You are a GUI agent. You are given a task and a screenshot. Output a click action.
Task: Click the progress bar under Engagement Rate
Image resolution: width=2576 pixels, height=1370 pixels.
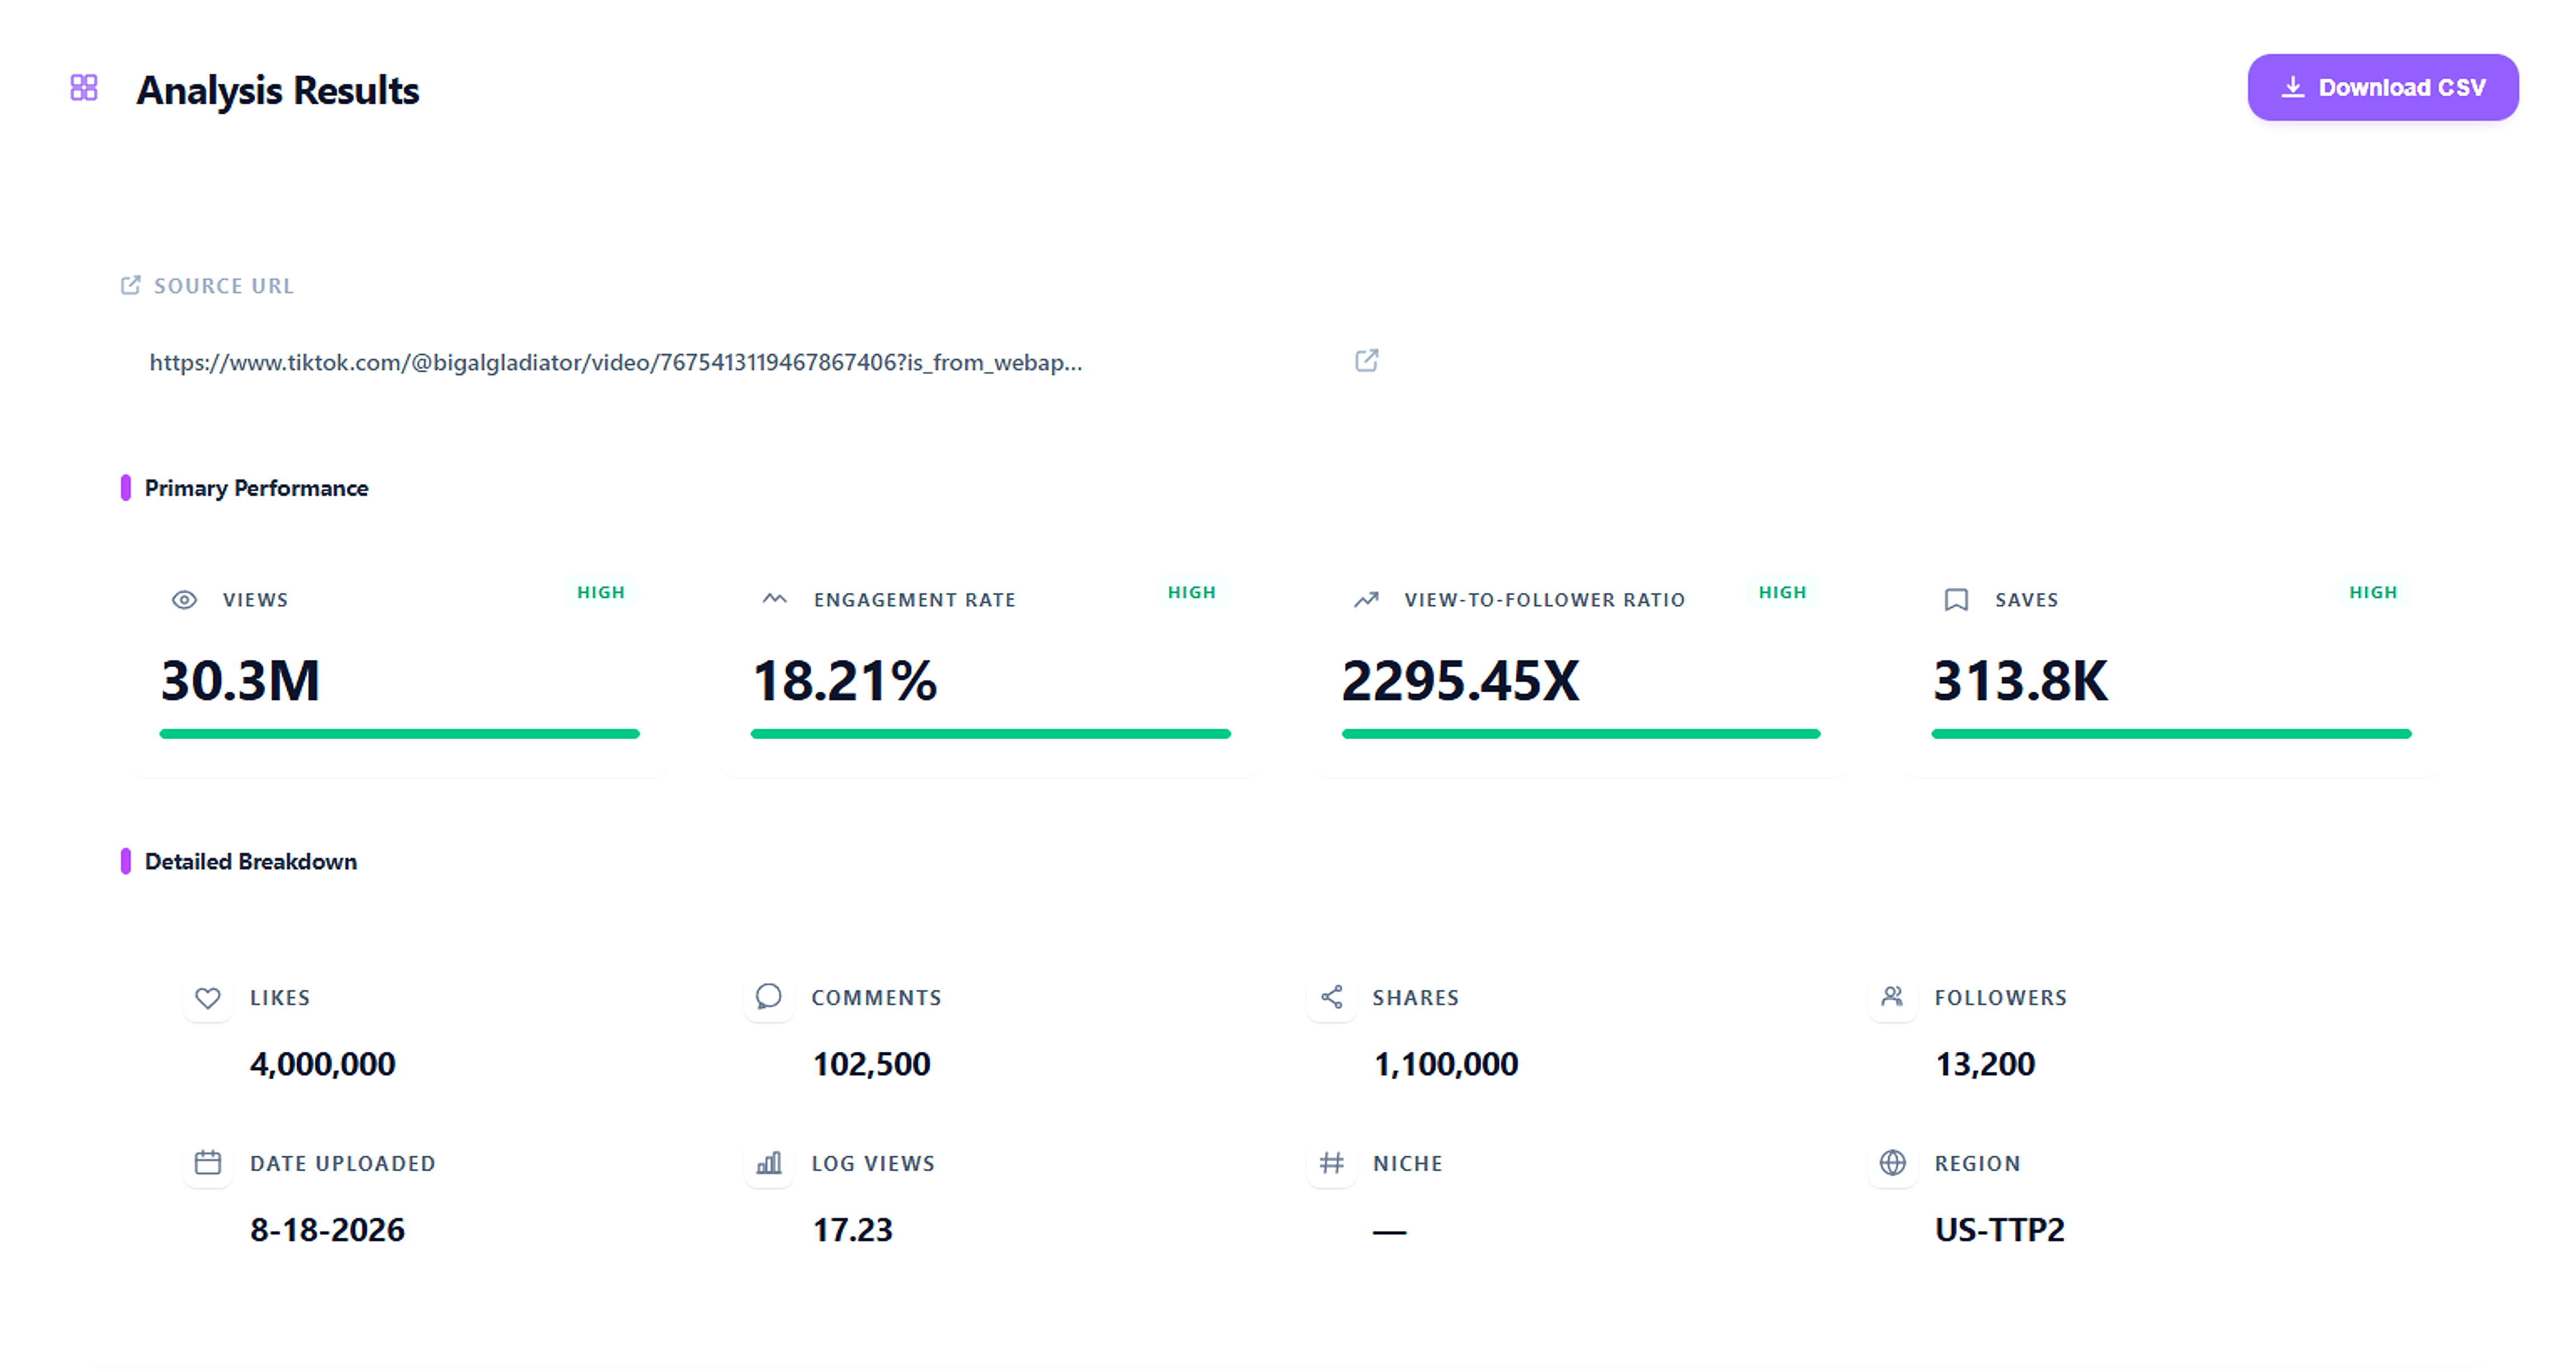[x=990, y=734]
